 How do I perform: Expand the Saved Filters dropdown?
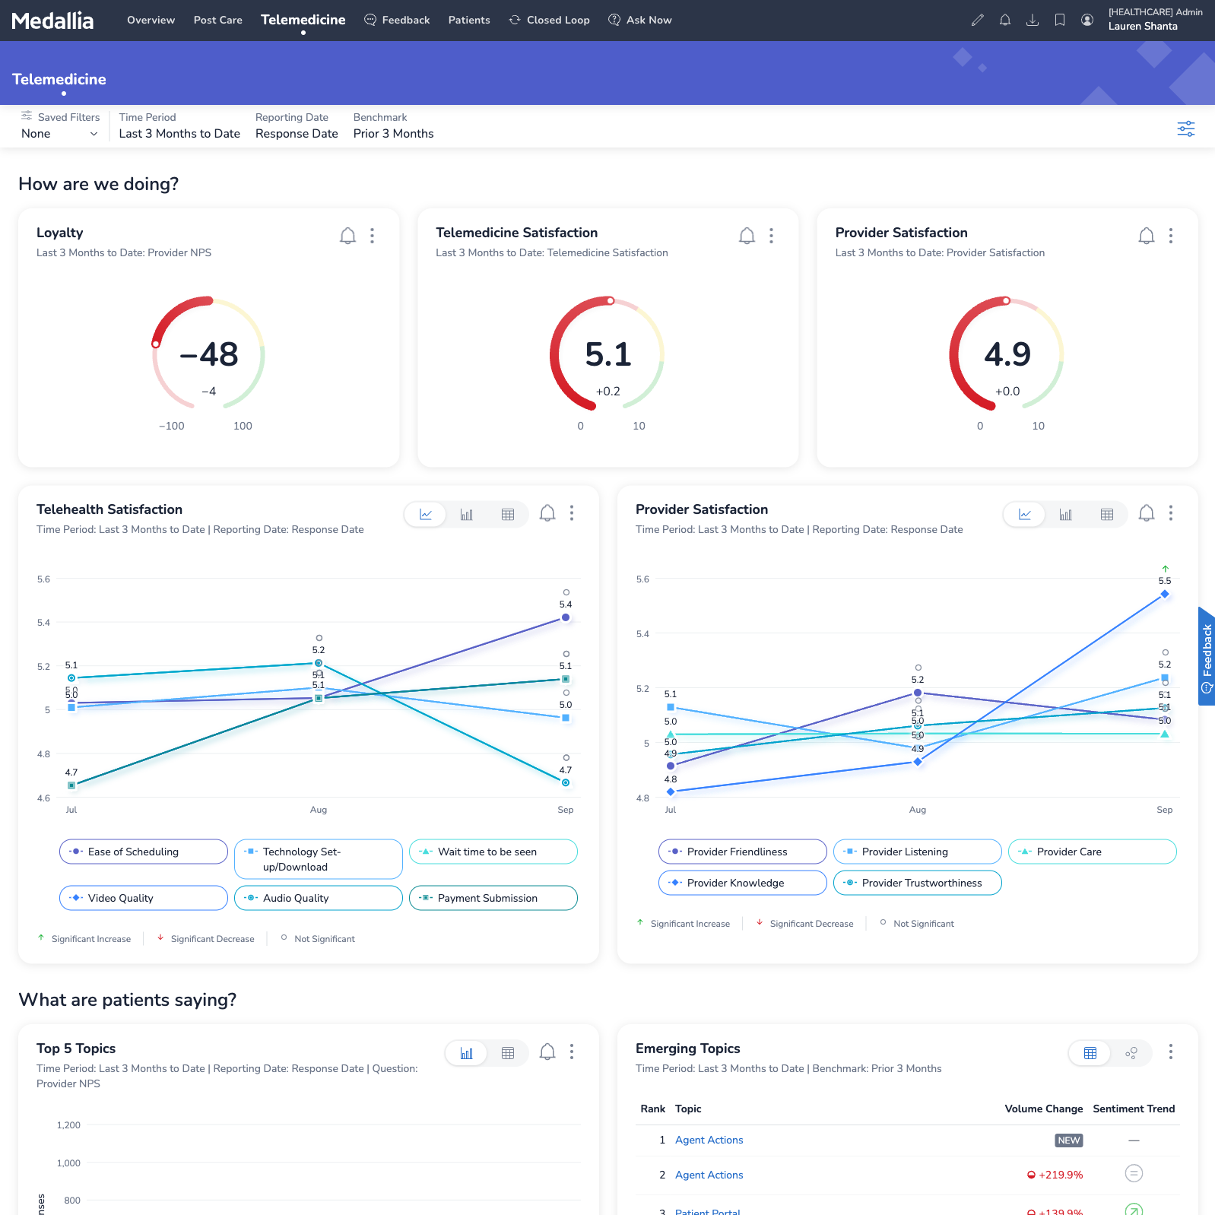[59, 134]
